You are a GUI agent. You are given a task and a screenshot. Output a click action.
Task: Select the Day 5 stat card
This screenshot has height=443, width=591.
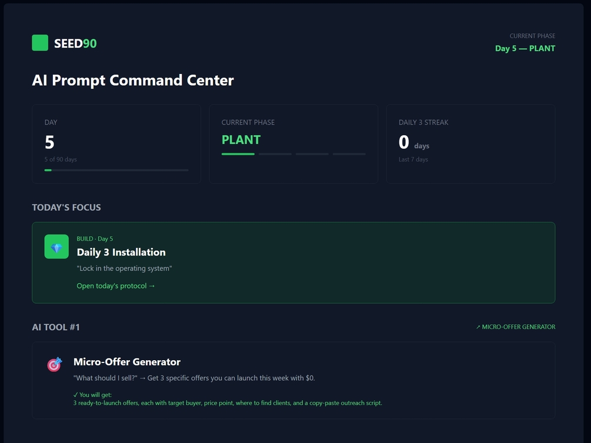[x=116, y=143]
